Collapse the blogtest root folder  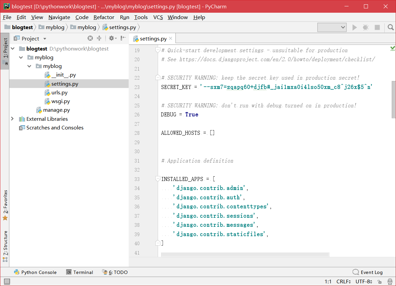pyautogui.click(x=13, y=49)
